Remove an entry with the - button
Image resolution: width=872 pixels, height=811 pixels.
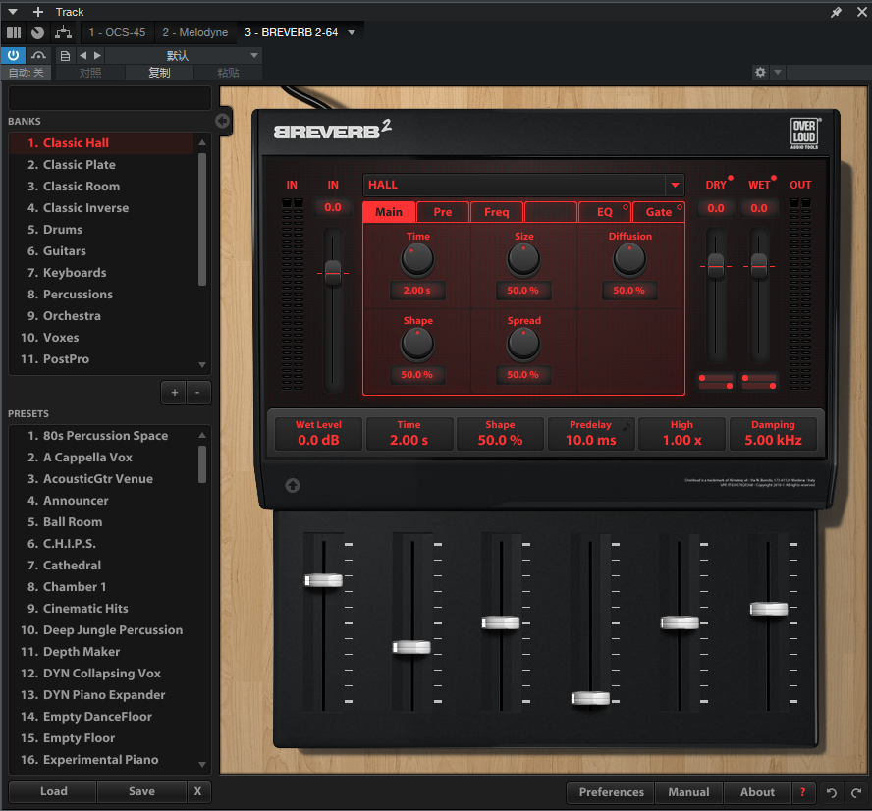click(197, 392)
